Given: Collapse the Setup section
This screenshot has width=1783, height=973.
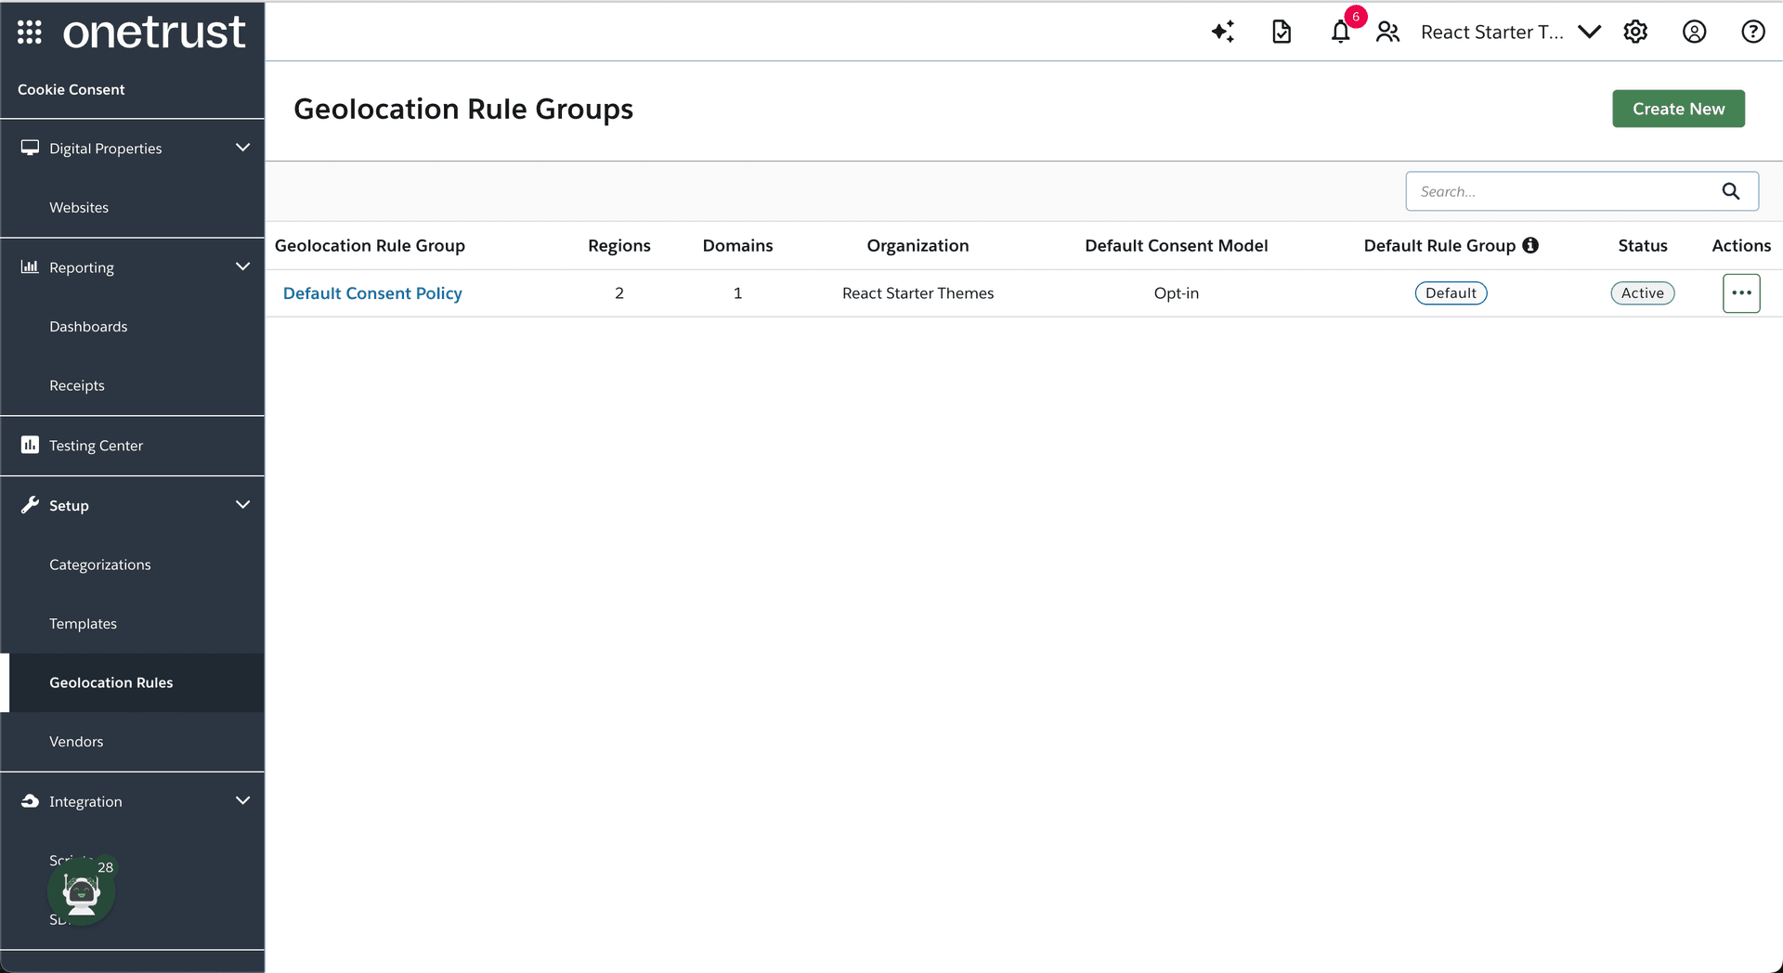Looking at the screenshot, I should click(242, 505).
